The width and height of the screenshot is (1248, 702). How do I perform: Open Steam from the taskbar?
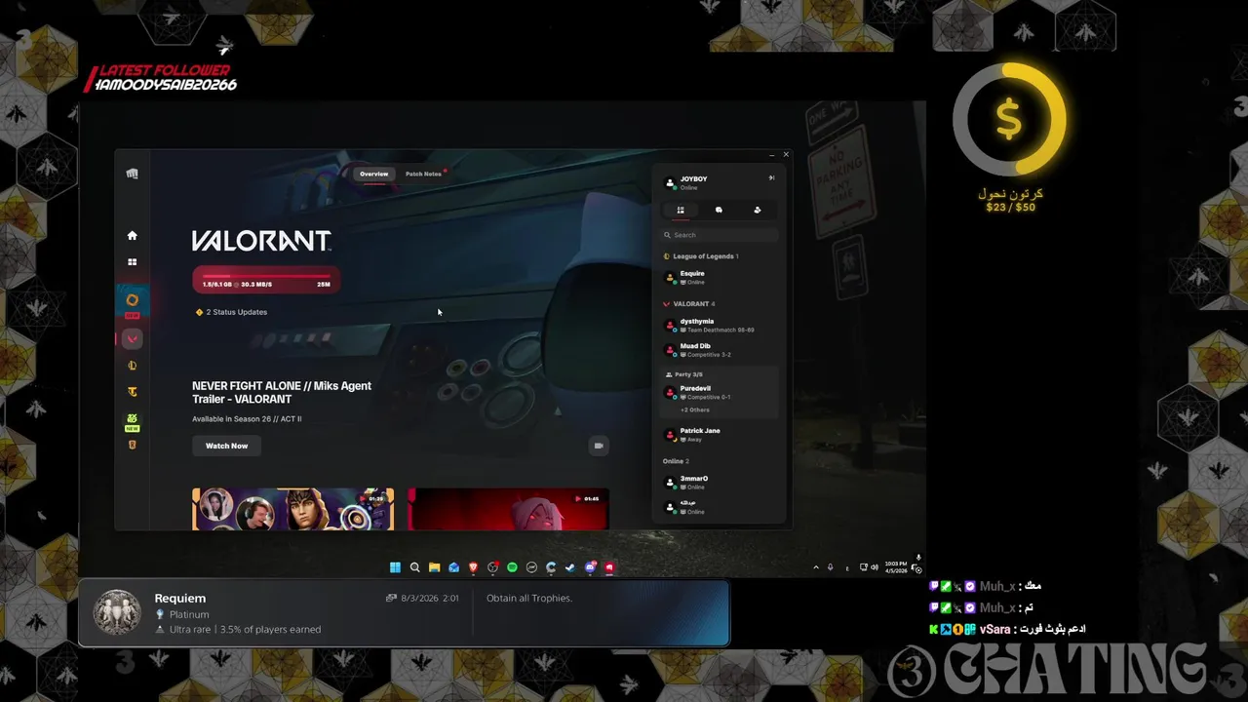(x=570, y=567)
